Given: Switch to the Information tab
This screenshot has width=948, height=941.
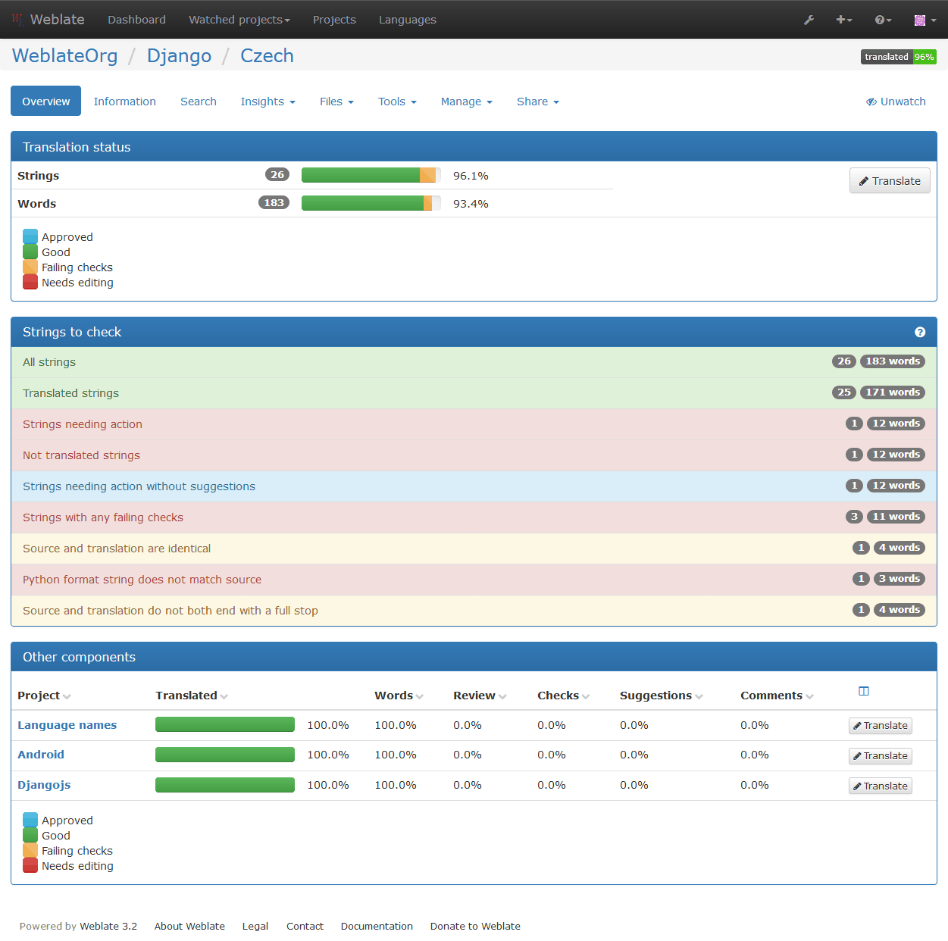Looking at the screenshot, I should (124, 102).
